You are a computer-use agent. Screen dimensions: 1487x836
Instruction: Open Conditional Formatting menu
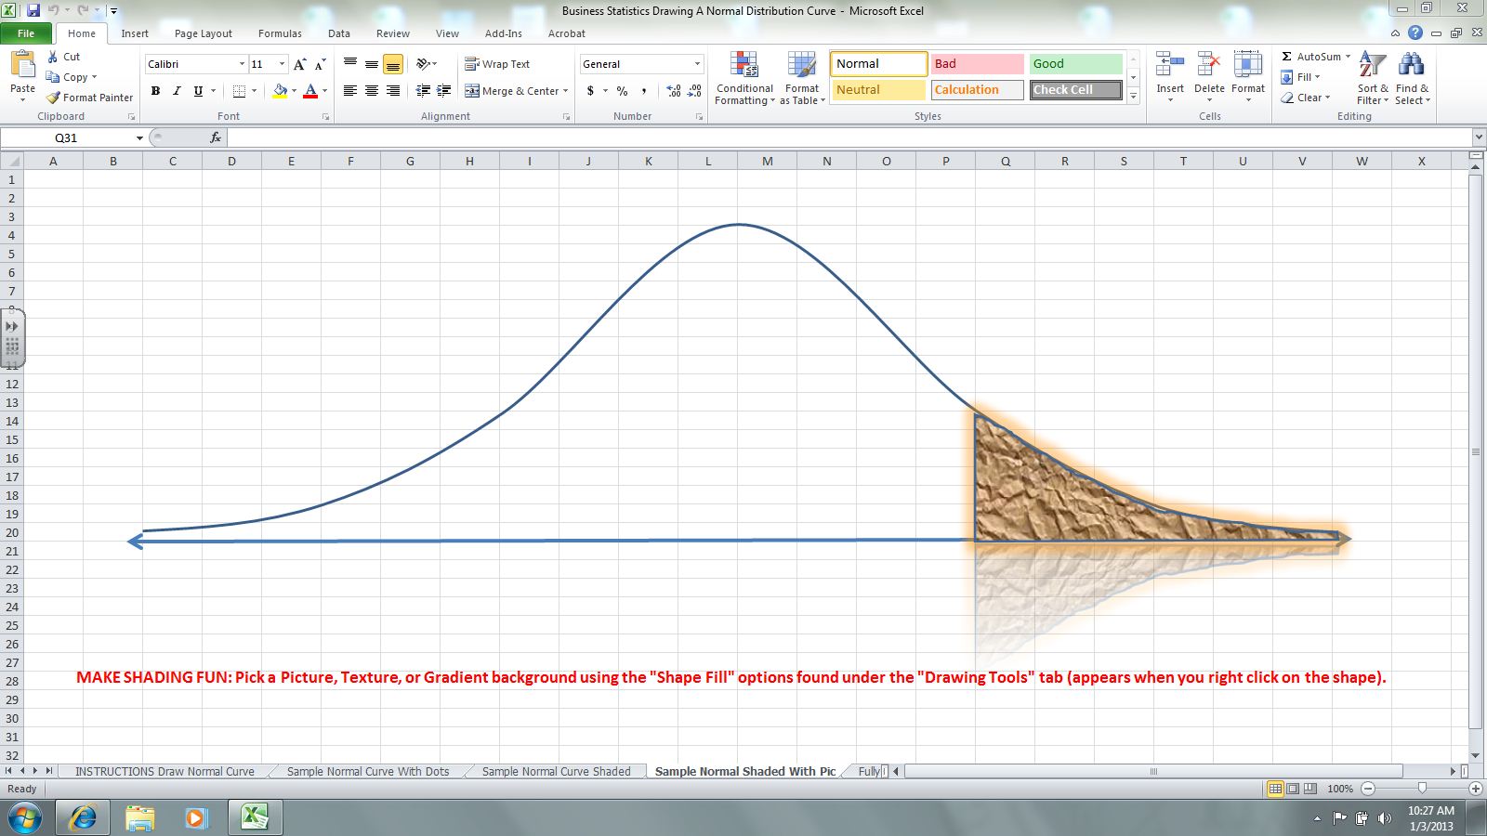(x=743, y=79)
